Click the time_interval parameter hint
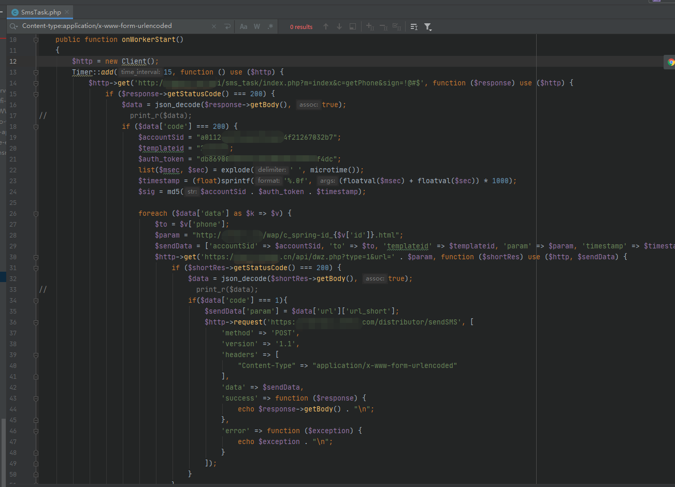675x487 pixels. 140,72
